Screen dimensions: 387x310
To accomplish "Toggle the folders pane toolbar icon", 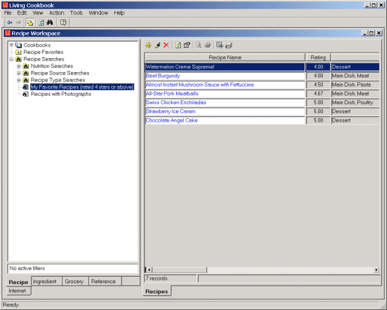I will coord(30,23).
